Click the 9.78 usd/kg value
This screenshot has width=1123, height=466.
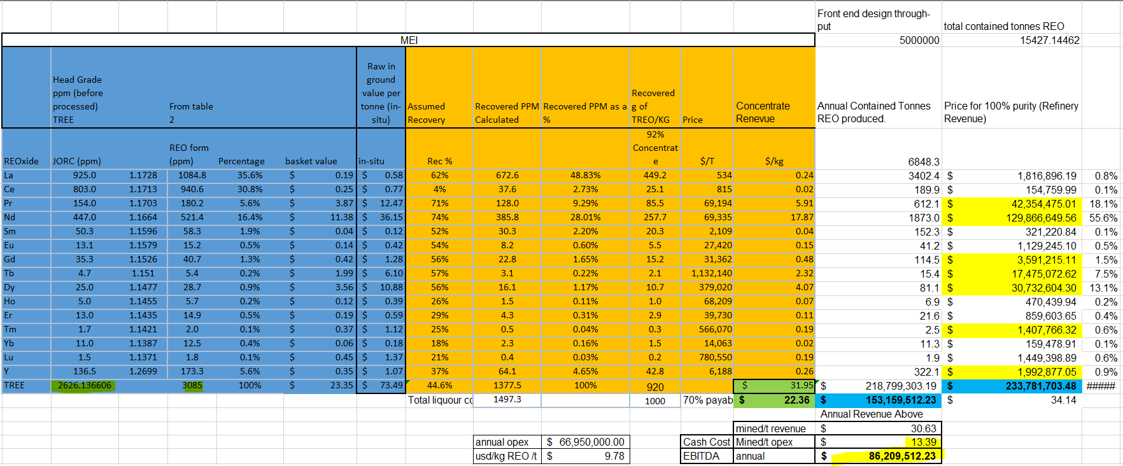point(585,456)
